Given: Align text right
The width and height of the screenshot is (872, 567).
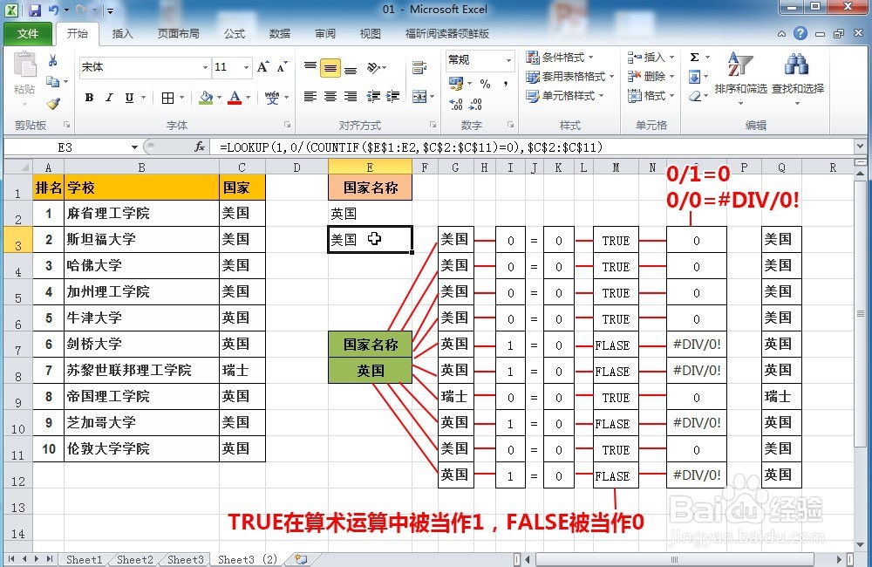Looking at the screenshot, I should click(351, 97).
